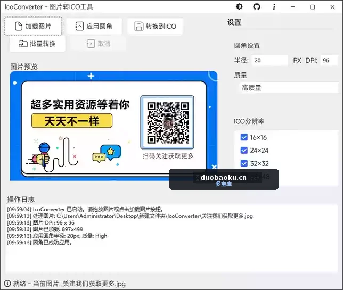The width and height of the screenshot is (343, 290).
Task: Click the DPI input field showing 96
Action: 329,60
